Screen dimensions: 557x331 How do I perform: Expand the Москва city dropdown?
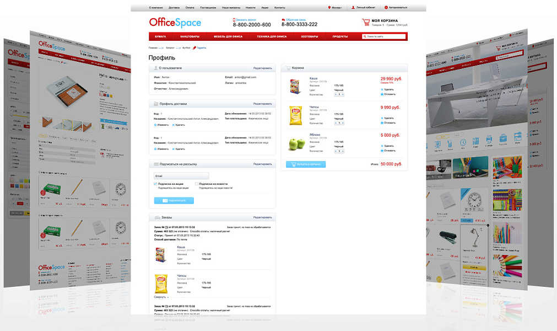coord(337,8)
